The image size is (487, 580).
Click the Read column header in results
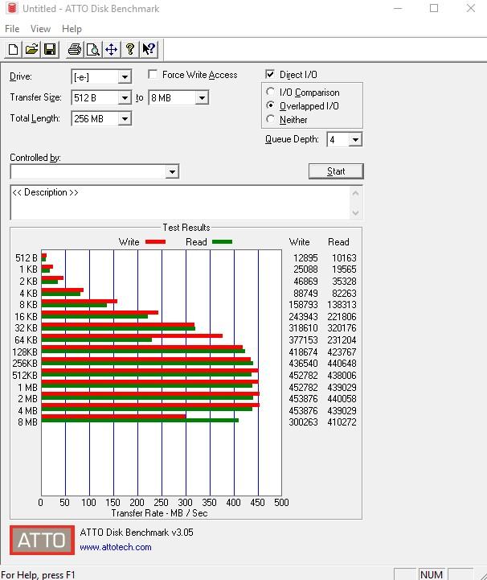[338, 242]
